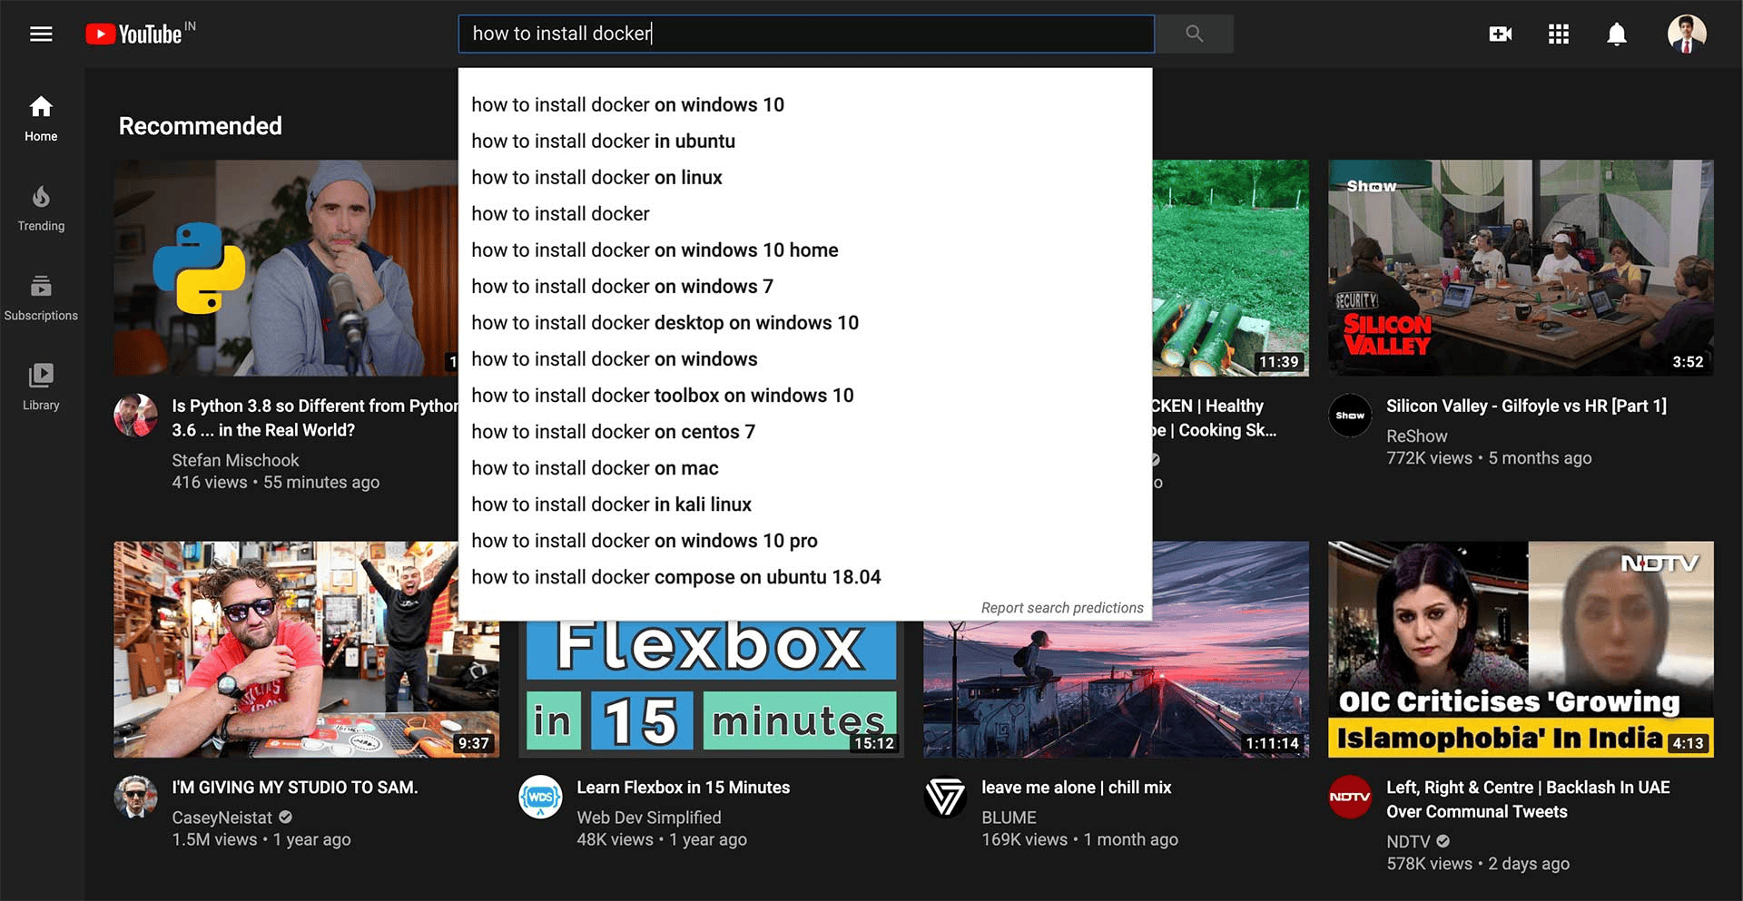This screenshot has width=1743, height=901.
Task: Visit ReShow channel name
Action: pyautogui.click(x=1416, y=436)
